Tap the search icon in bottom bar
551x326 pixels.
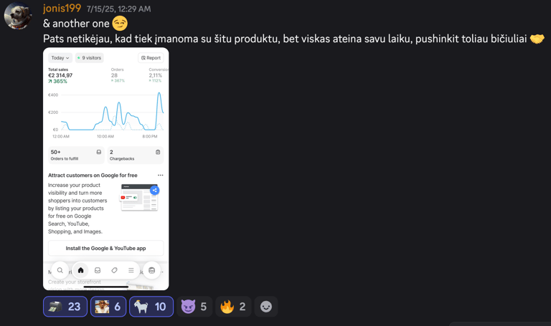coord(60,270)
